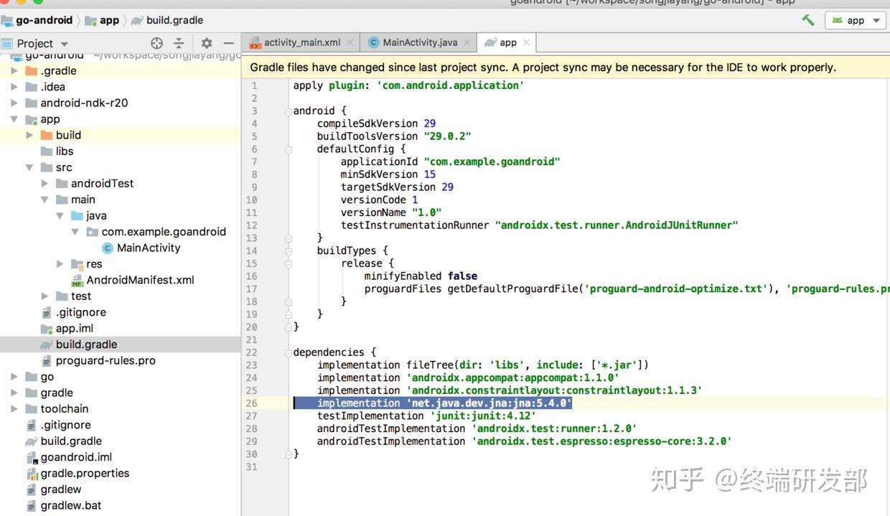Open Project panel settings gear
This screenshot has height=516, width=890.
click(x=207, y=43)
